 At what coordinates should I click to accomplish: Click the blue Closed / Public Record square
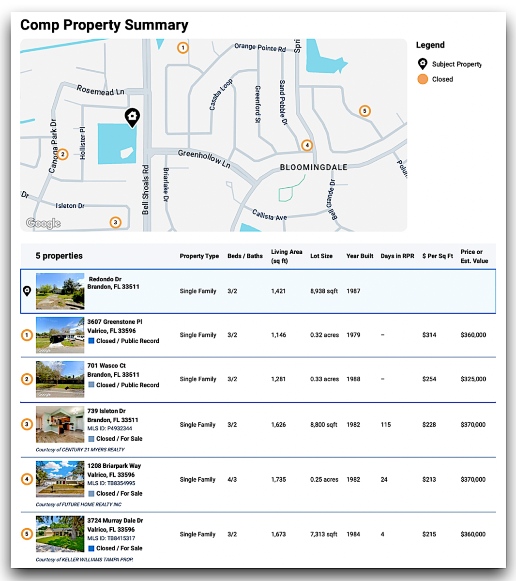(x=91, y=341)
